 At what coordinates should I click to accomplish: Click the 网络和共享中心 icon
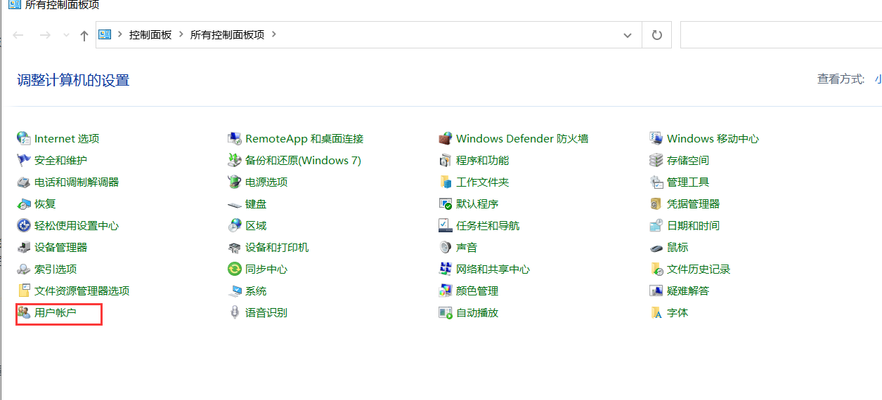coord(446,269)
